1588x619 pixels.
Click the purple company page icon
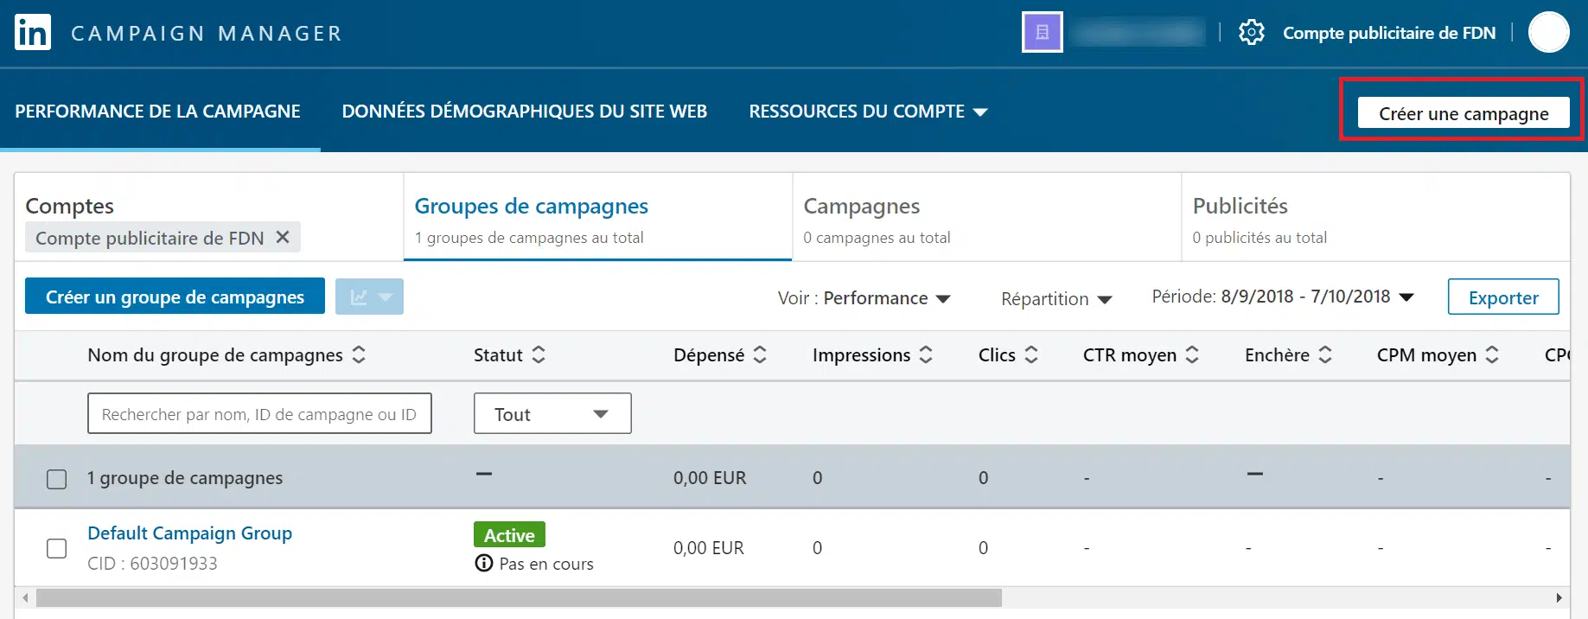[1042, 33]
